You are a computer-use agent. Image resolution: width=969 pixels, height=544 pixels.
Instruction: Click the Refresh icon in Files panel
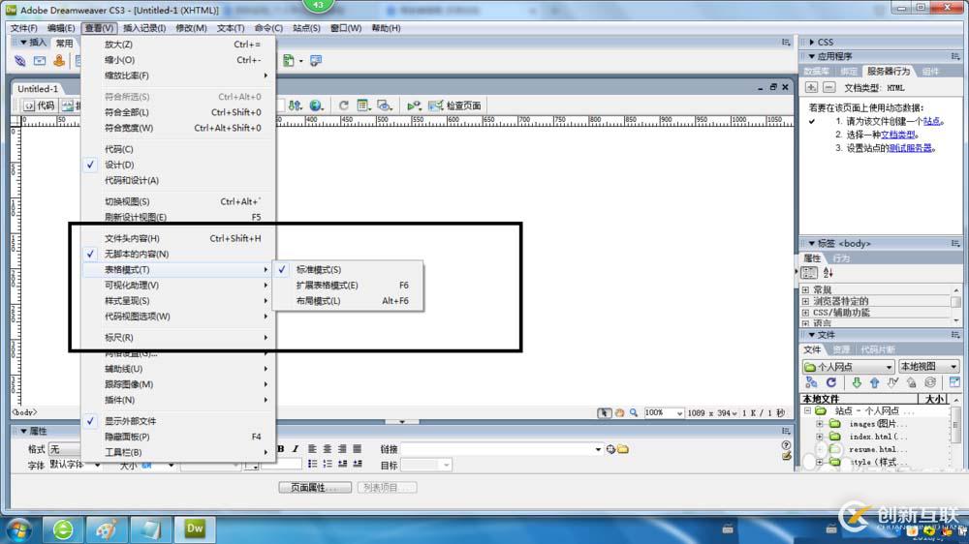pos(831,383)
